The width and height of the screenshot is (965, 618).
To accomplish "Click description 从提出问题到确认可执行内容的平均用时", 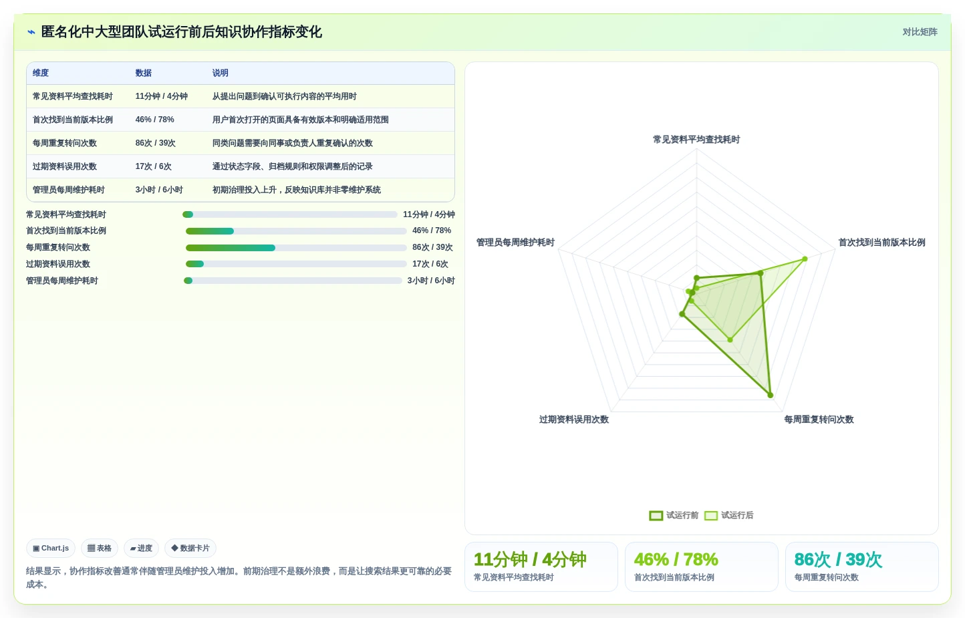I will coord(285,96).
